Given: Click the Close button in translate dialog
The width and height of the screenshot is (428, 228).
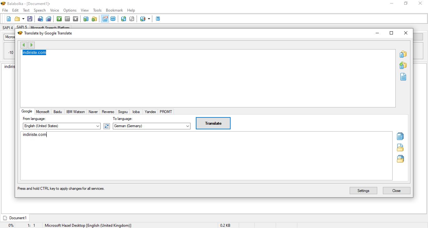Looking at the screenshot, I should tap(396, 190).
